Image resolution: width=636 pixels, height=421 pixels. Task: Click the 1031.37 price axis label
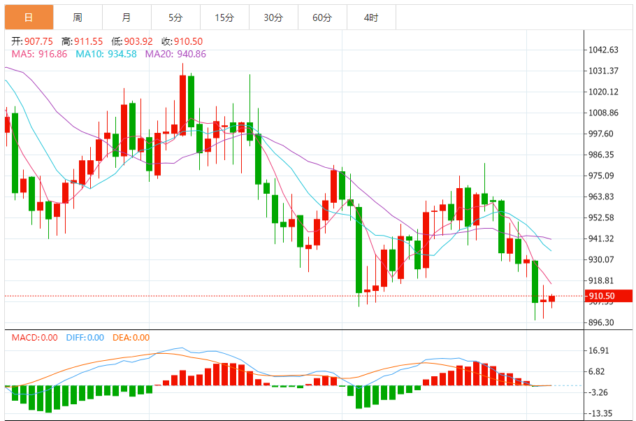603,71
